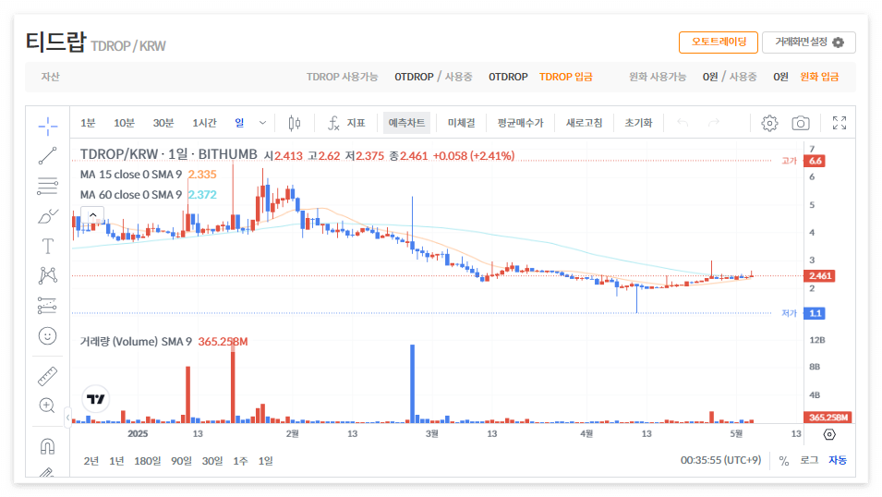Image resolution: width=882 pixels, height=497 pixels.
Task: Select the 일 daily interval
Action: click(x=239, y=123)
